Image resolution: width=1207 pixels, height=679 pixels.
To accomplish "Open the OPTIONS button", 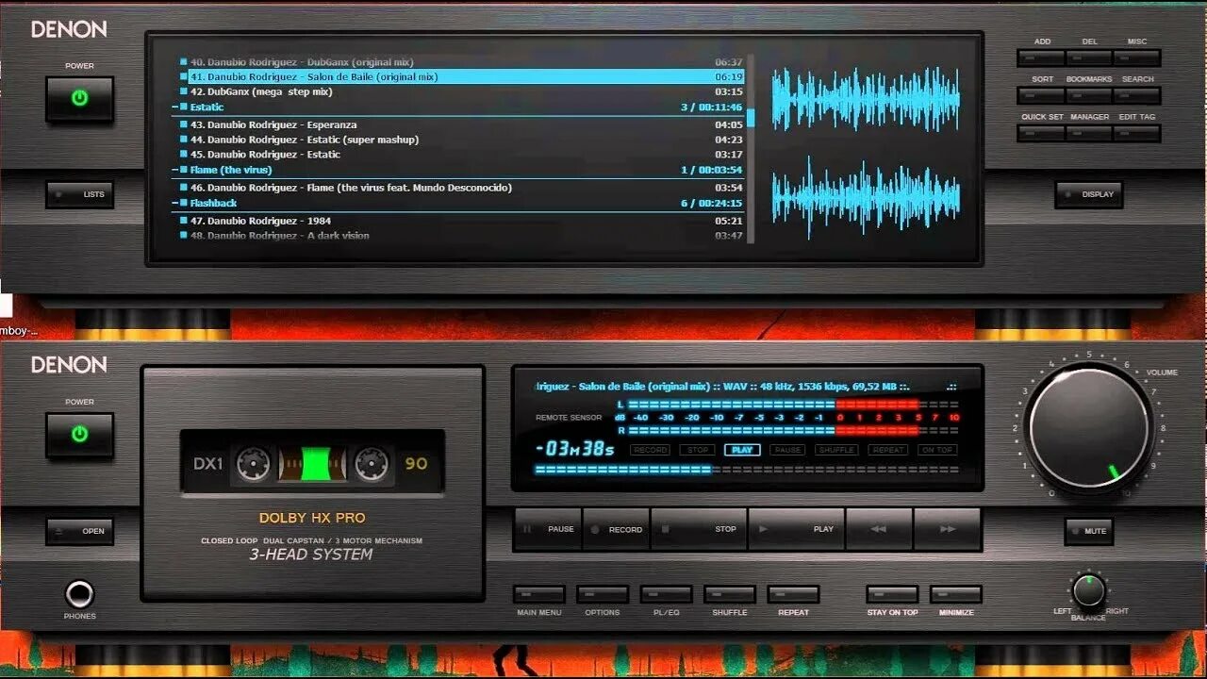I will point(603,594).
